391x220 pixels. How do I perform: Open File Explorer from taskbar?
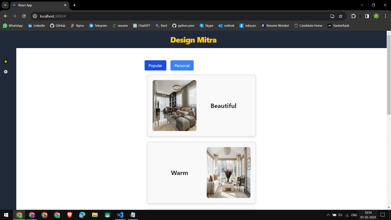click(95, 215)
